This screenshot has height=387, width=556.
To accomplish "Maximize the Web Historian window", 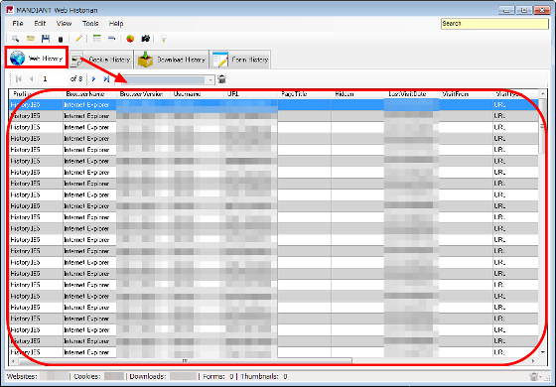I will coord(524,10).
